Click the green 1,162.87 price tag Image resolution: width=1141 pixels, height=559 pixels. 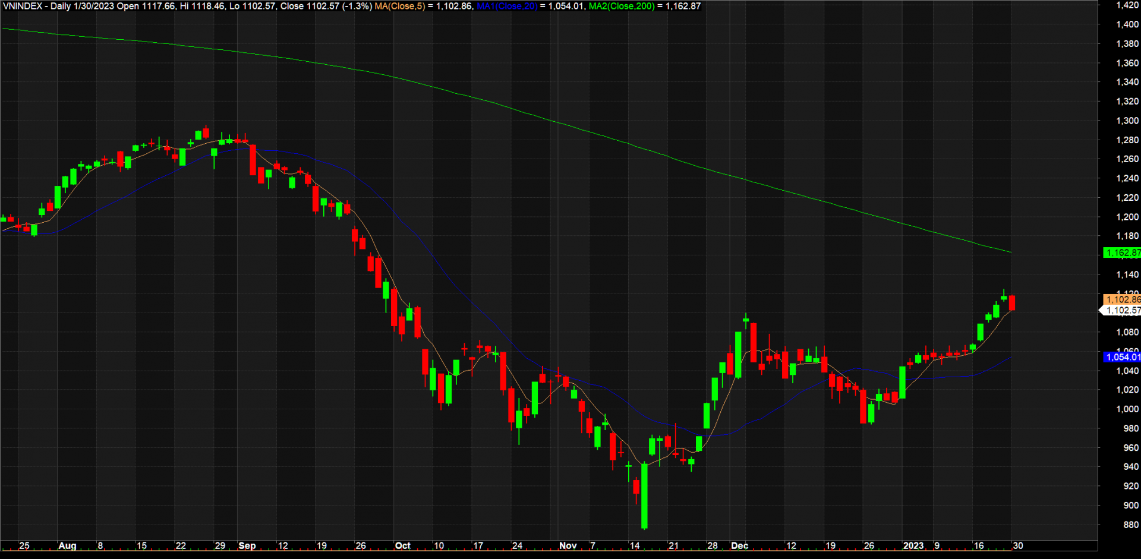1121,252
